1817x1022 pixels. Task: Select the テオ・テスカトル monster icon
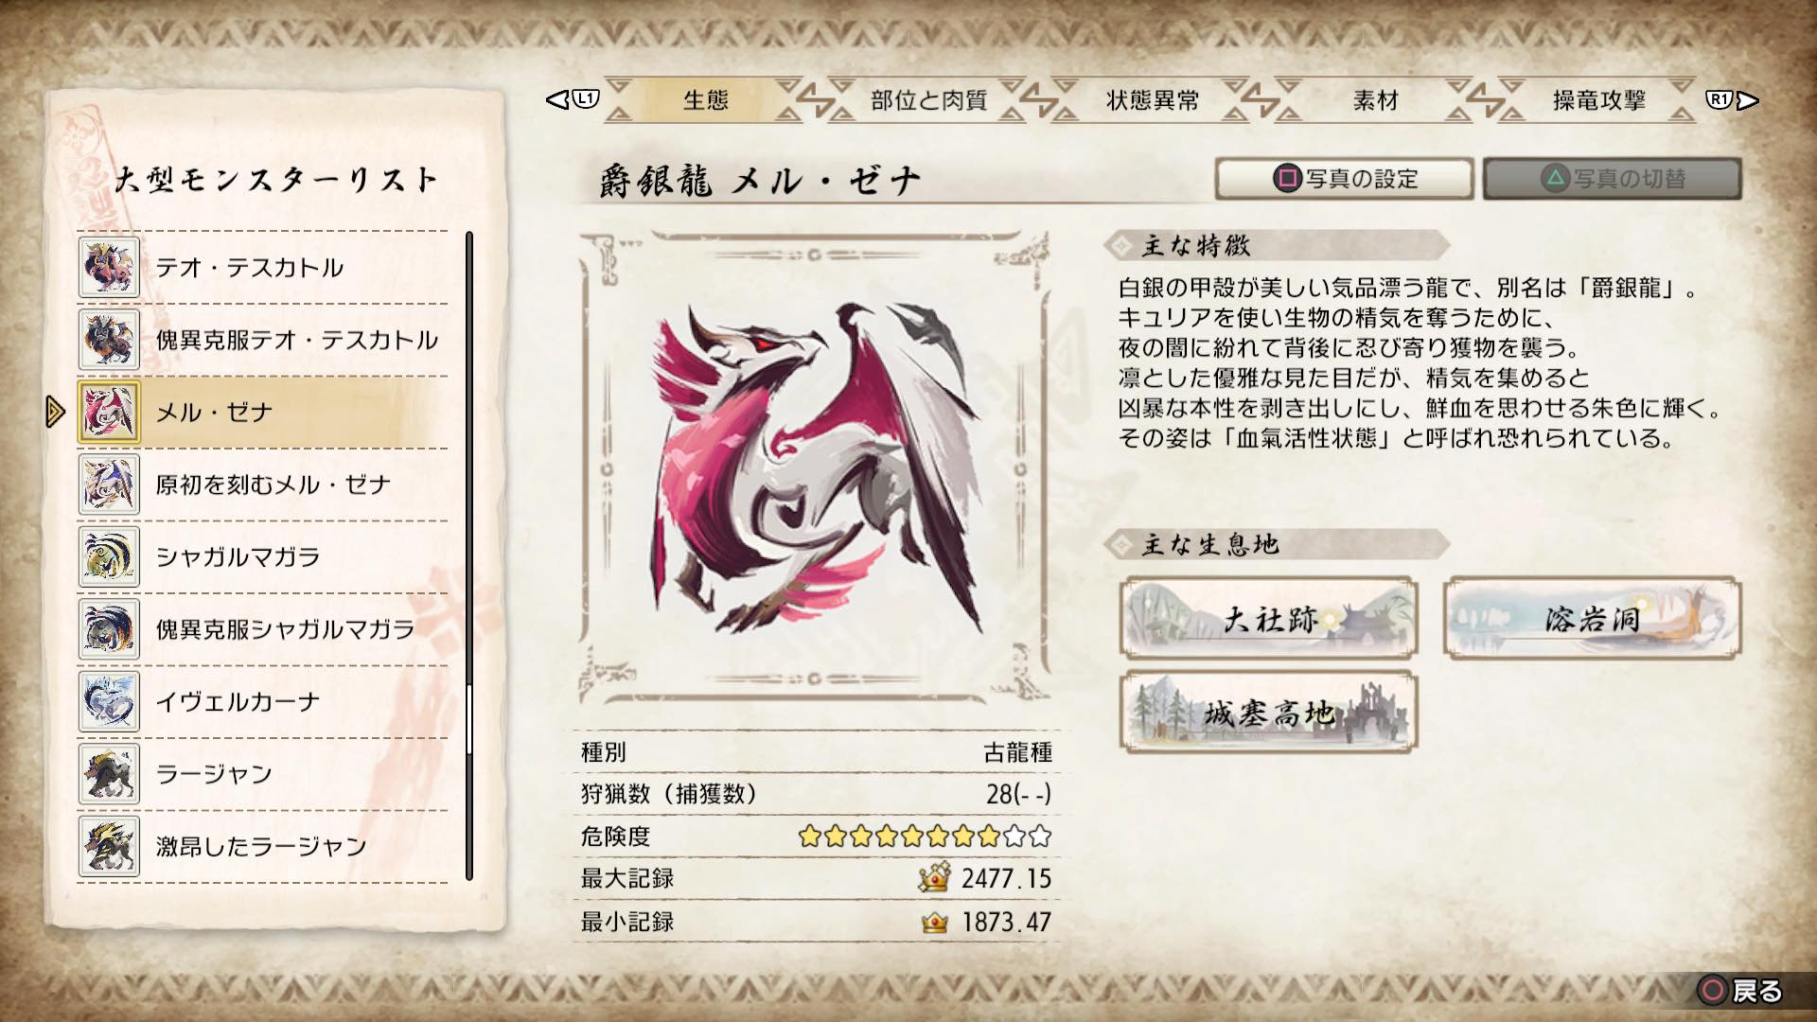tap(109, 268)
